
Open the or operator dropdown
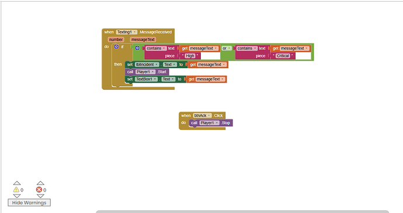coord(226,48)
